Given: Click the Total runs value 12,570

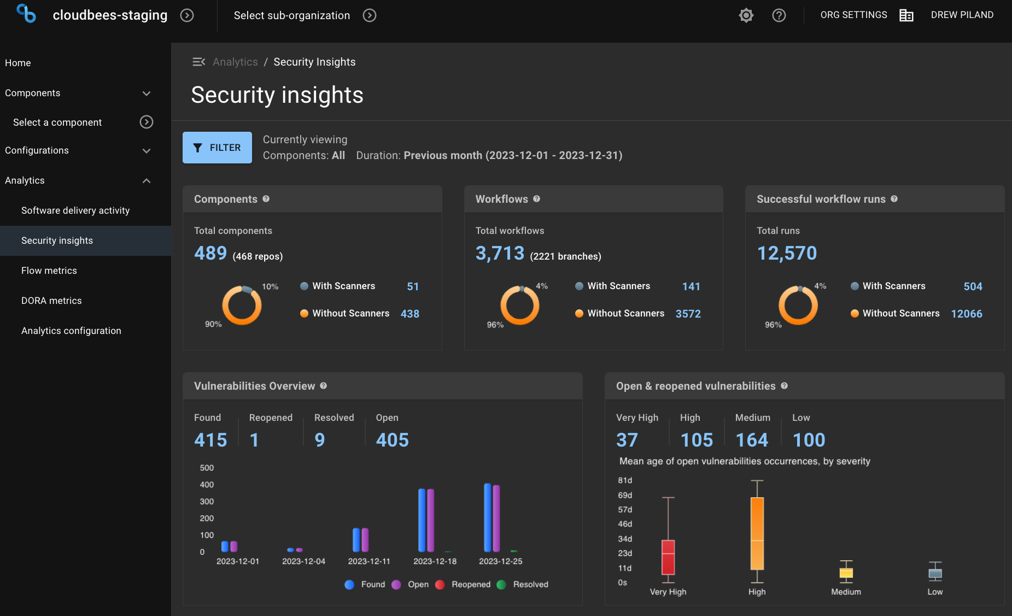Looking at the screenshot, I should point(787,253).
